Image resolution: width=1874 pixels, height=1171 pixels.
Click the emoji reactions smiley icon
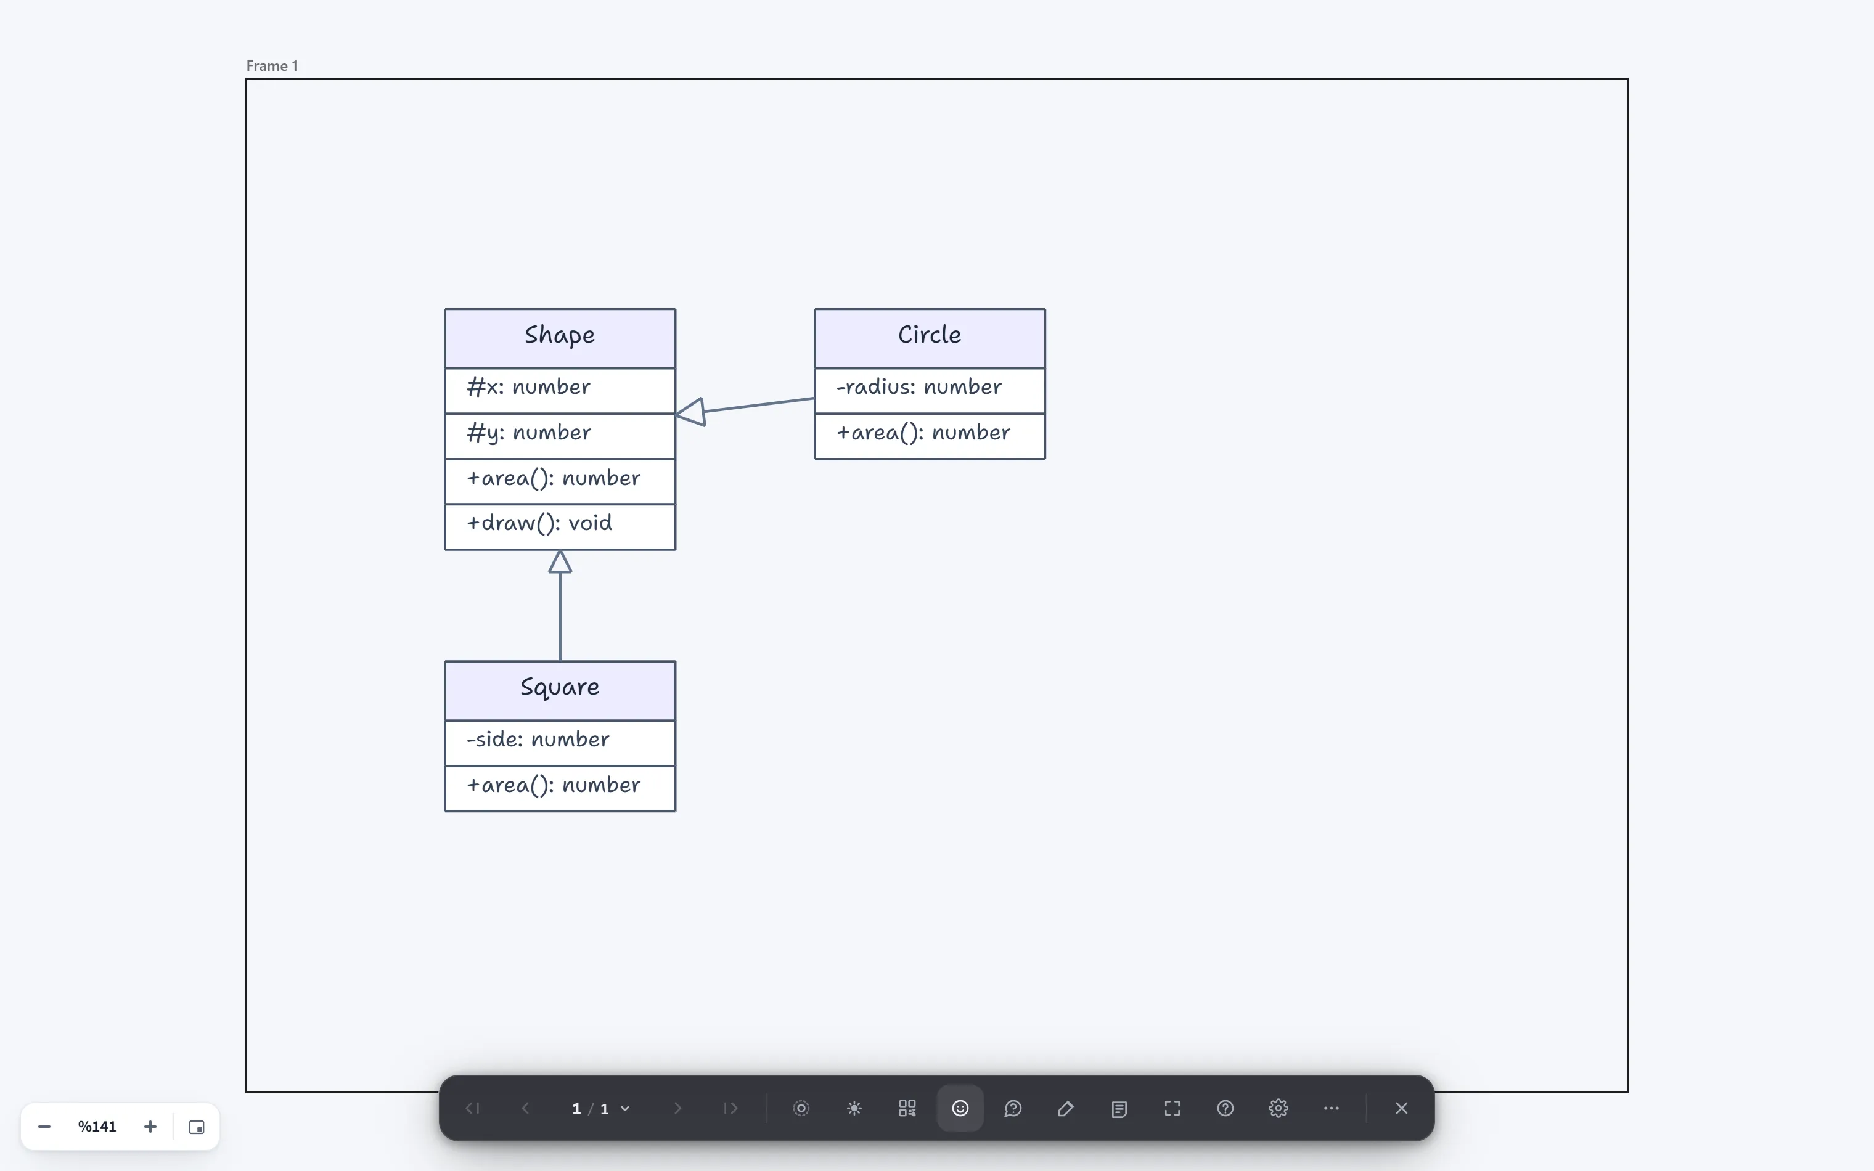pyautogui.click(x=960, y=1108)
